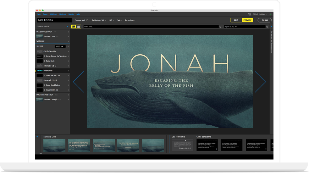Click the bottom slide strip scrollbar handle

tap(41, 154)
